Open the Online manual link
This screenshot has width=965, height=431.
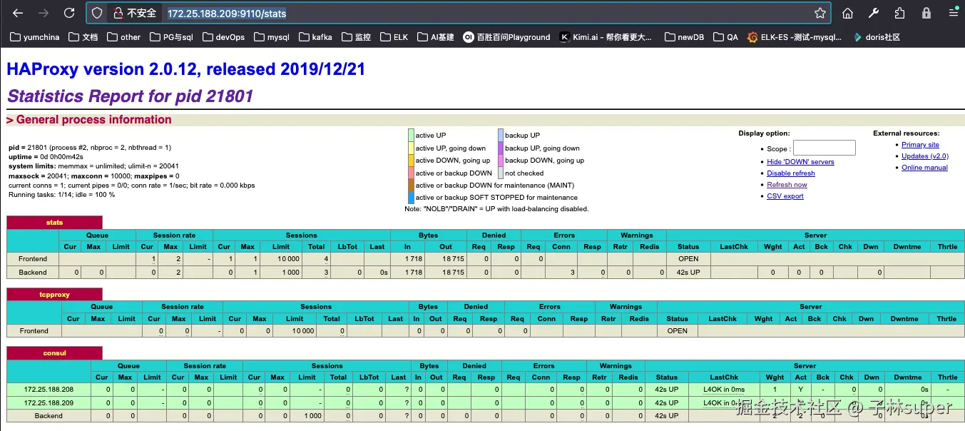click(924, 168)
